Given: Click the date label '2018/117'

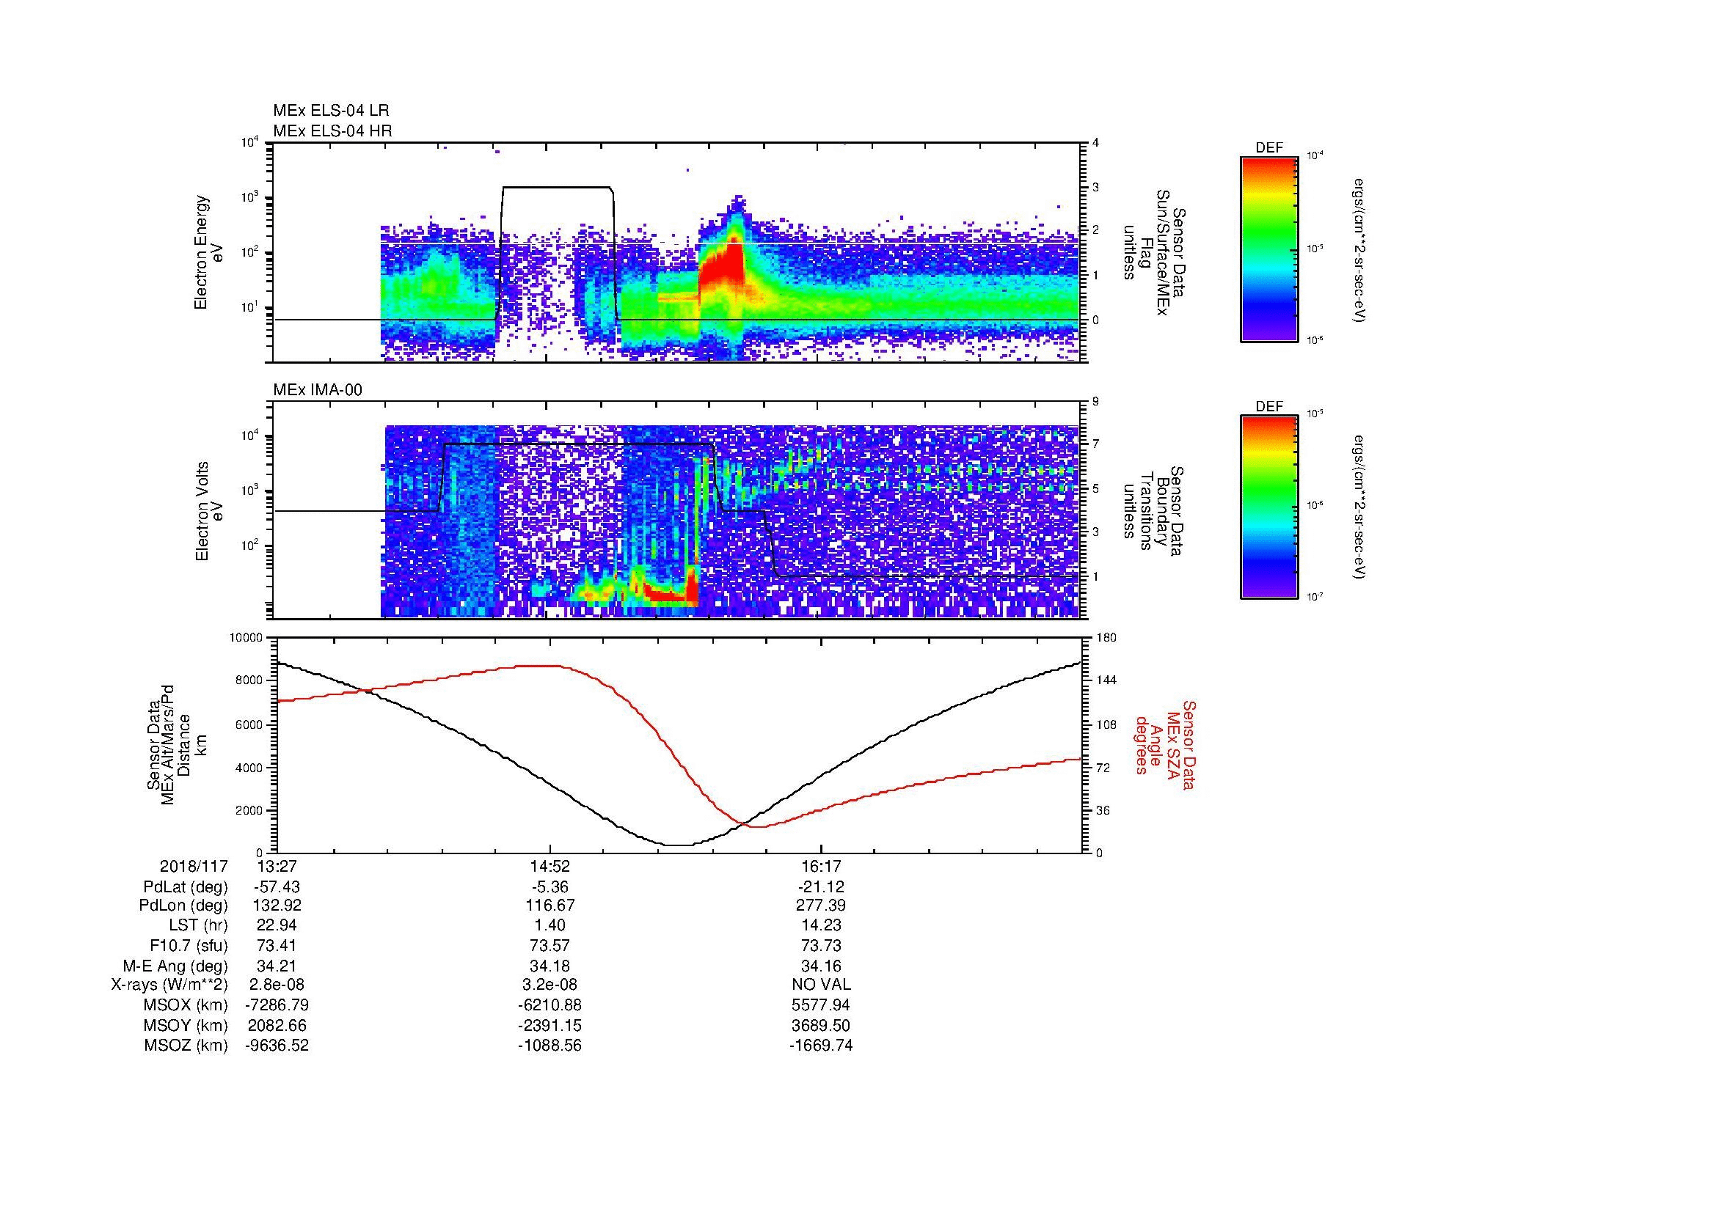Looking at the screenshot, I should click(x=194, y=866).
